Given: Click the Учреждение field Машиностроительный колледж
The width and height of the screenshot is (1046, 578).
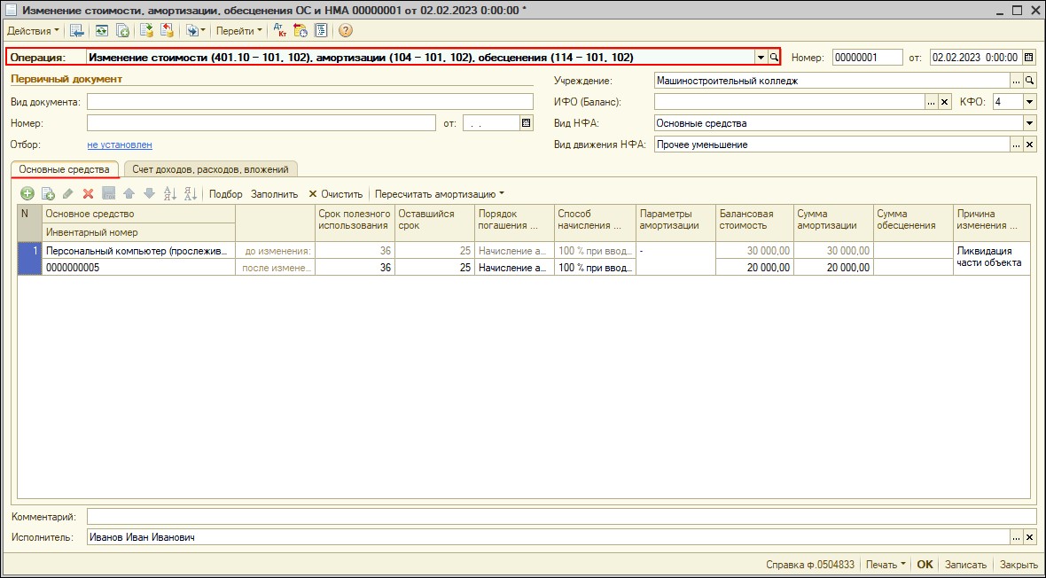Looking at the screenshot, I should 831,81.
